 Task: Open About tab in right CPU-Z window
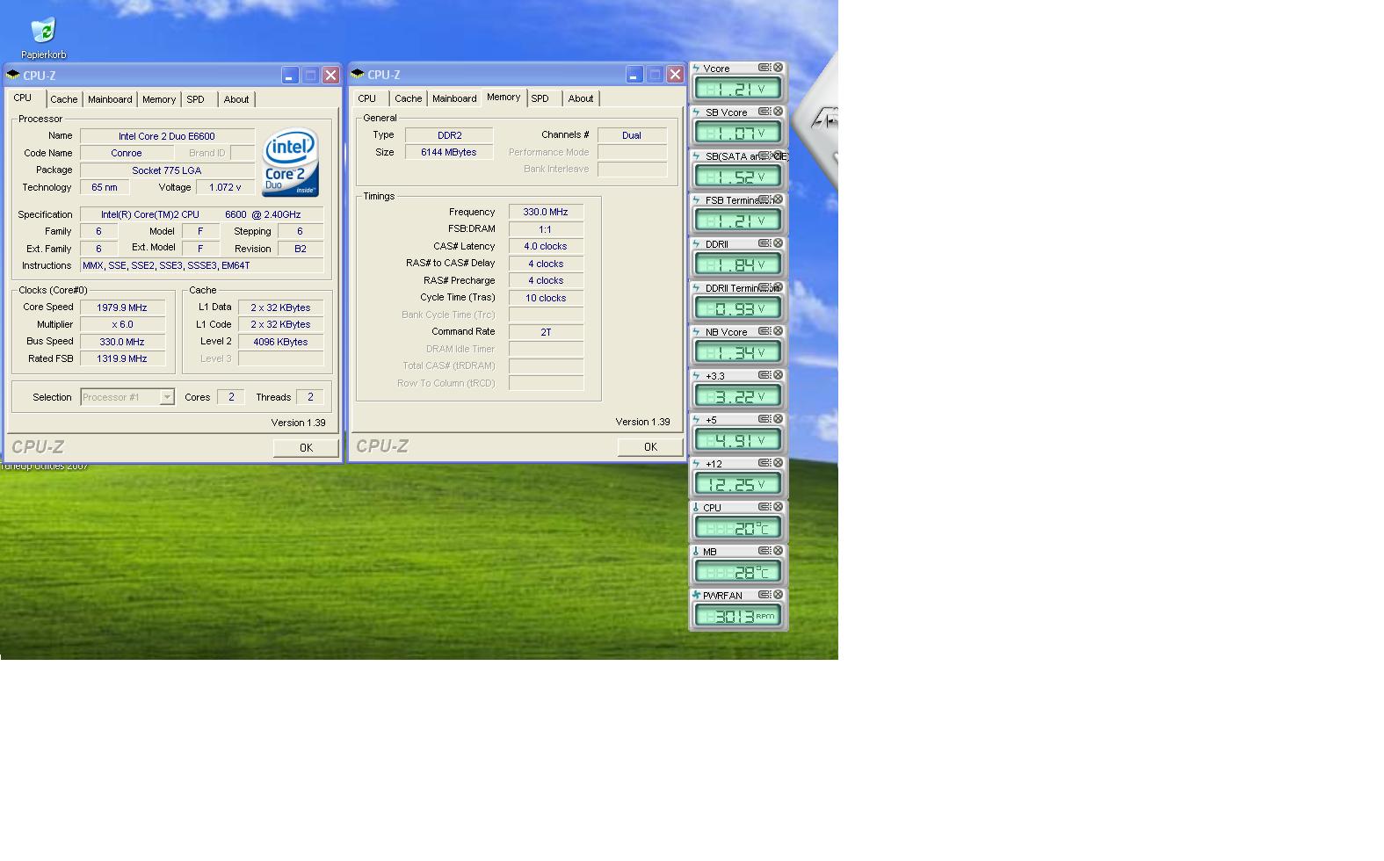[581, 98]
